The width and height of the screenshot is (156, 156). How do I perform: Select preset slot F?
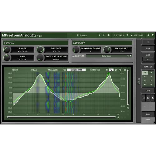pyautogui.click(x=151, y=80)
